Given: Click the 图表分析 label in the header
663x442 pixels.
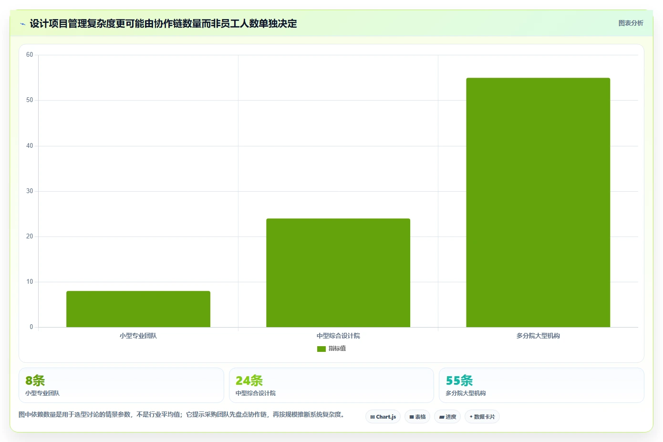Looking at the screenshot, I should [x=631, y=23].
